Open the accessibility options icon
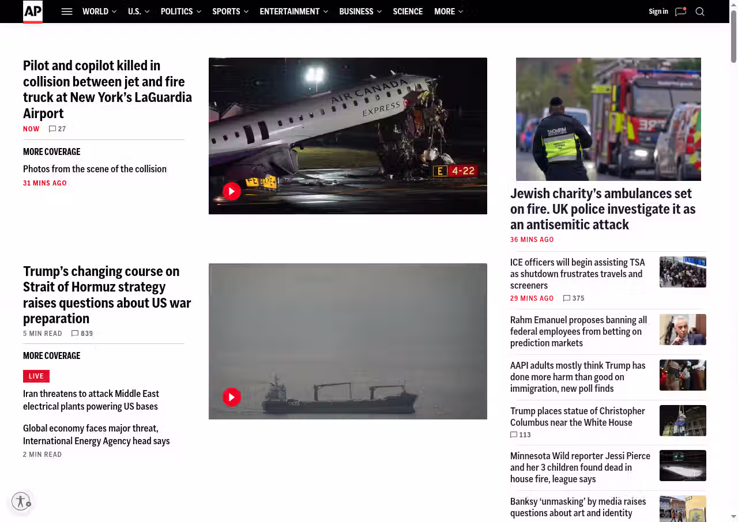The width and height of the screenshot is (738, 522). (21, 501)
